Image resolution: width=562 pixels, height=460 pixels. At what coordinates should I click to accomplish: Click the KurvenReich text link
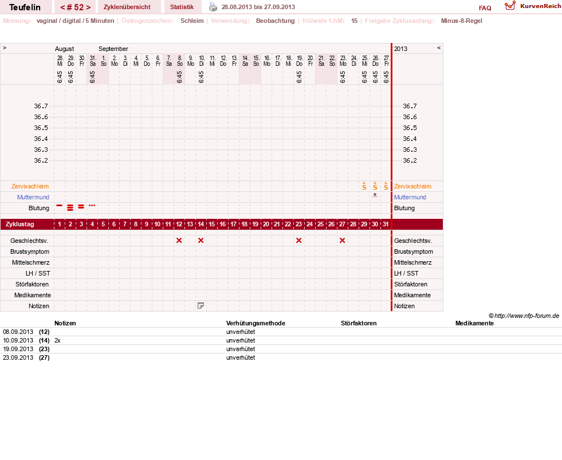click(x=540, y=6)
